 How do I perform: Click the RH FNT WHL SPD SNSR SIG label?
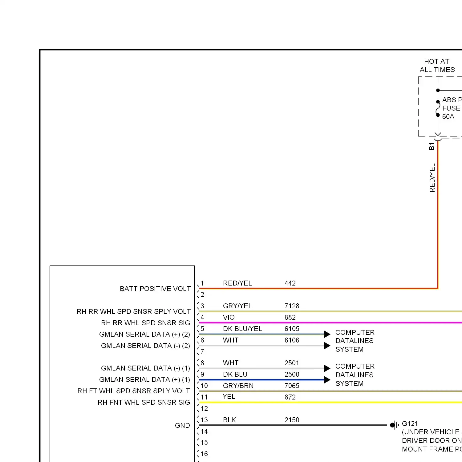(x=144, y=402)
